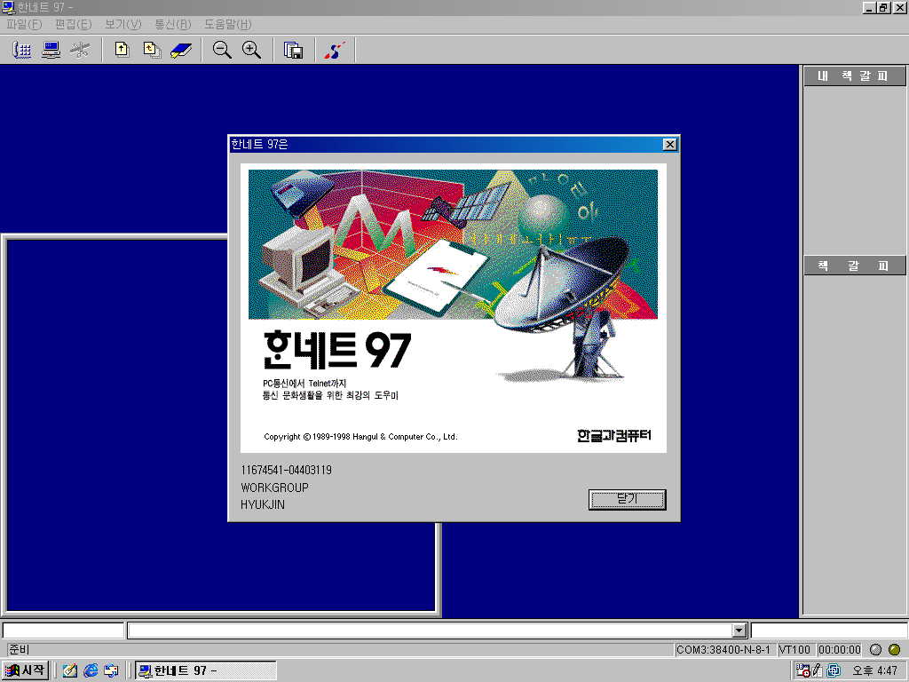Click the serial number 11674541-04403119
This screenshot has width=909, height=682.
tap(287, 470)
